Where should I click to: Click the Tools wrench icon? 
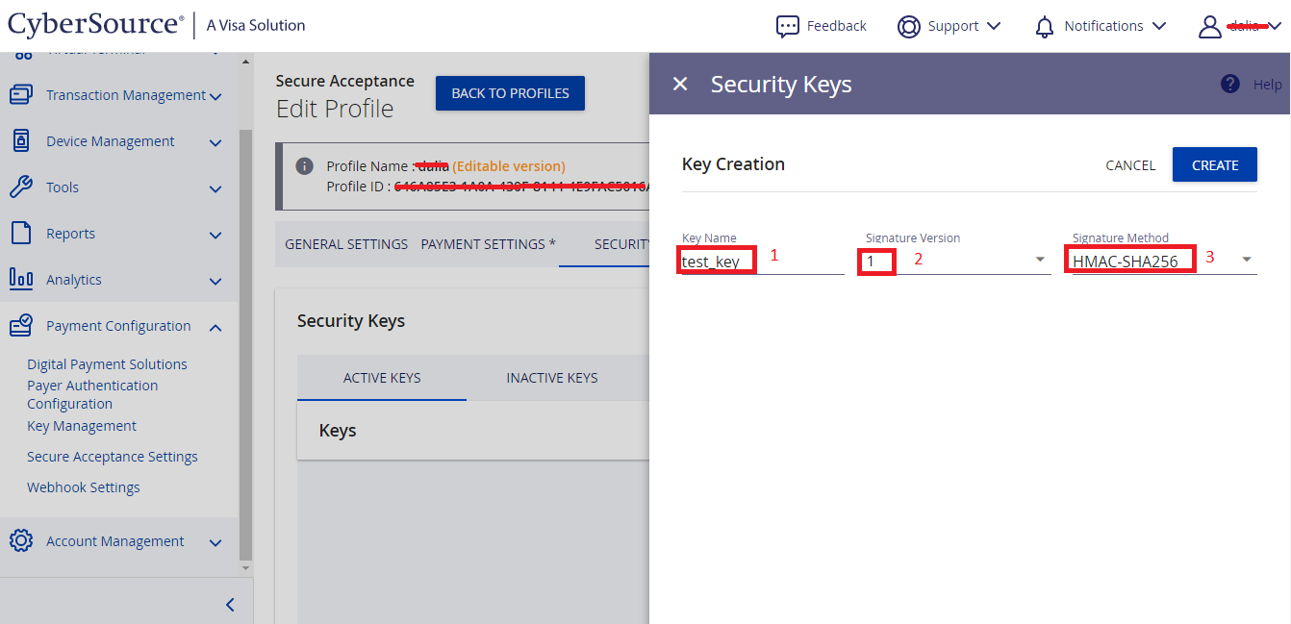click(21, 187)
